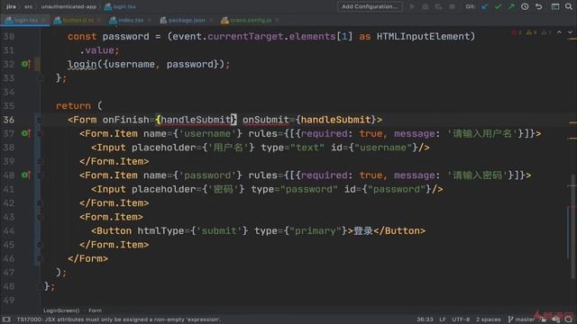The width and height of the screenshot is (577, 324).
Task: Switch to button.d.ts editor tab
Action: click(x=78, y=20)
